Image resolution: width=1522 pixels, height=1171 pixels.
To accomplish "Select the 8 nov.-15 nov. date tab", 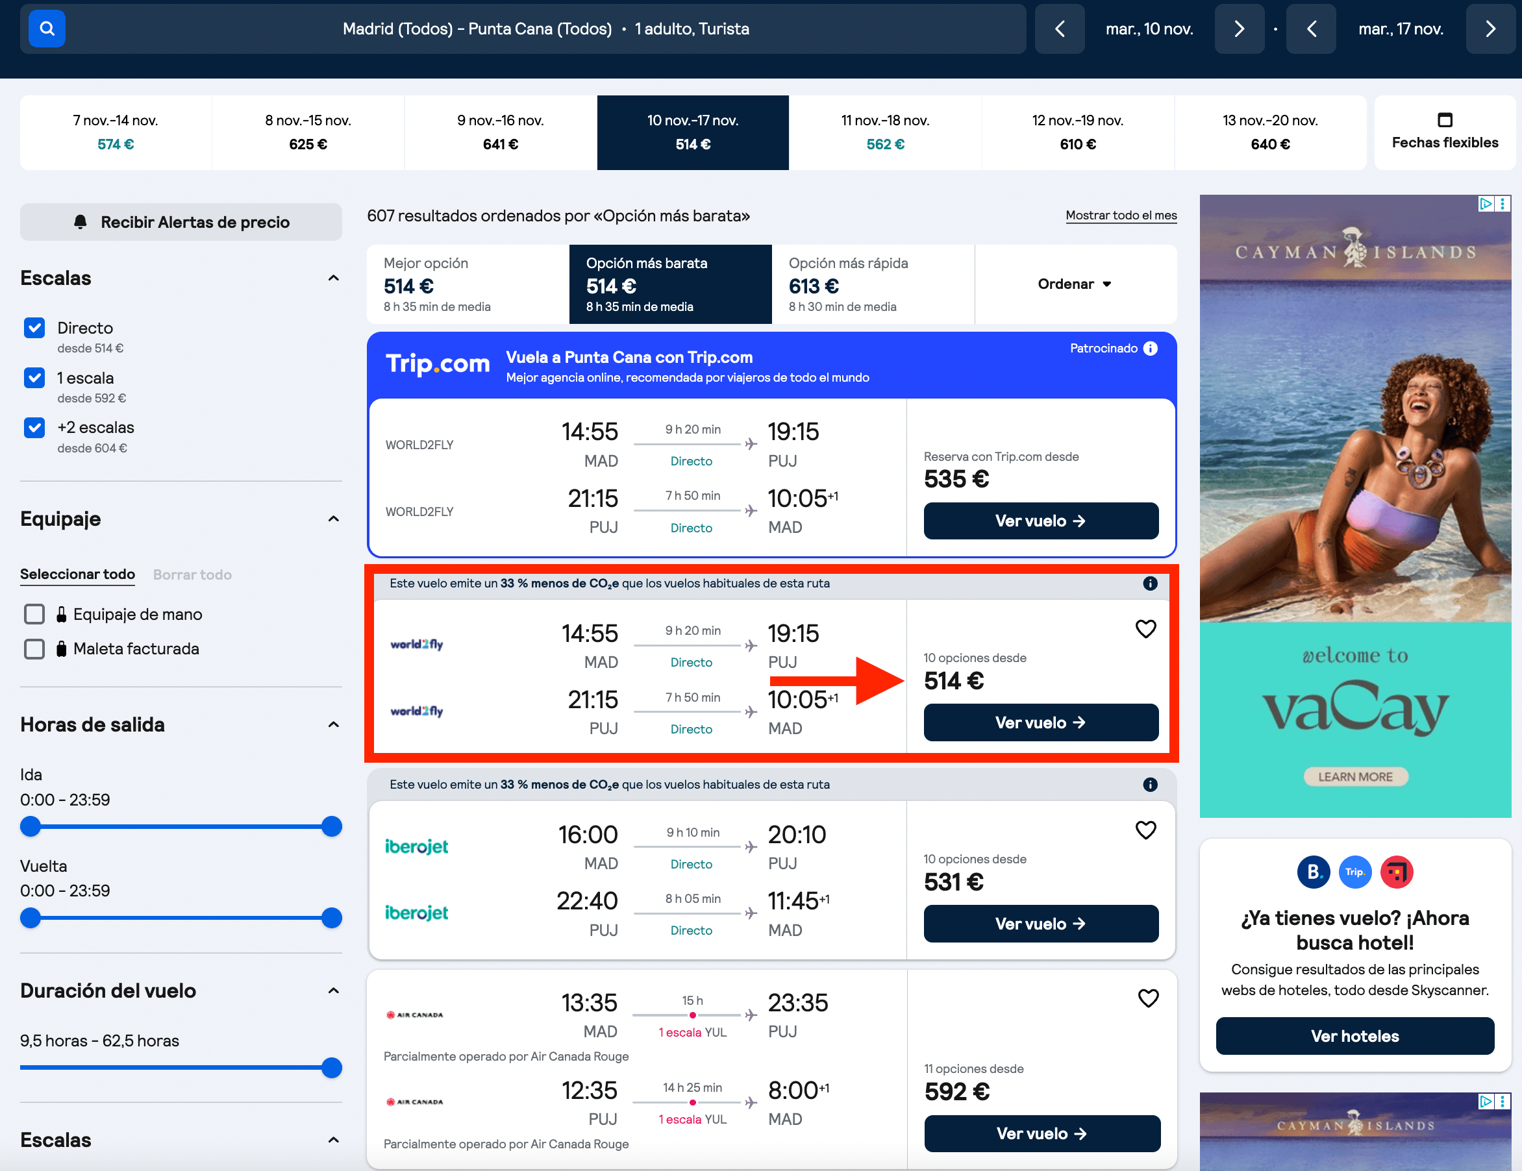I will [x=308, y=132].
